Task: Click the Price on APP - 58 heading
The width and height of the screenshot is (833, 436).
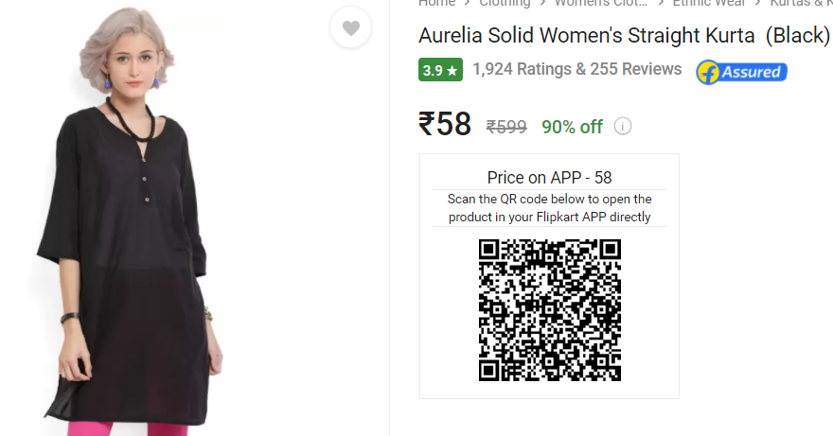Action: click(549, 178)
